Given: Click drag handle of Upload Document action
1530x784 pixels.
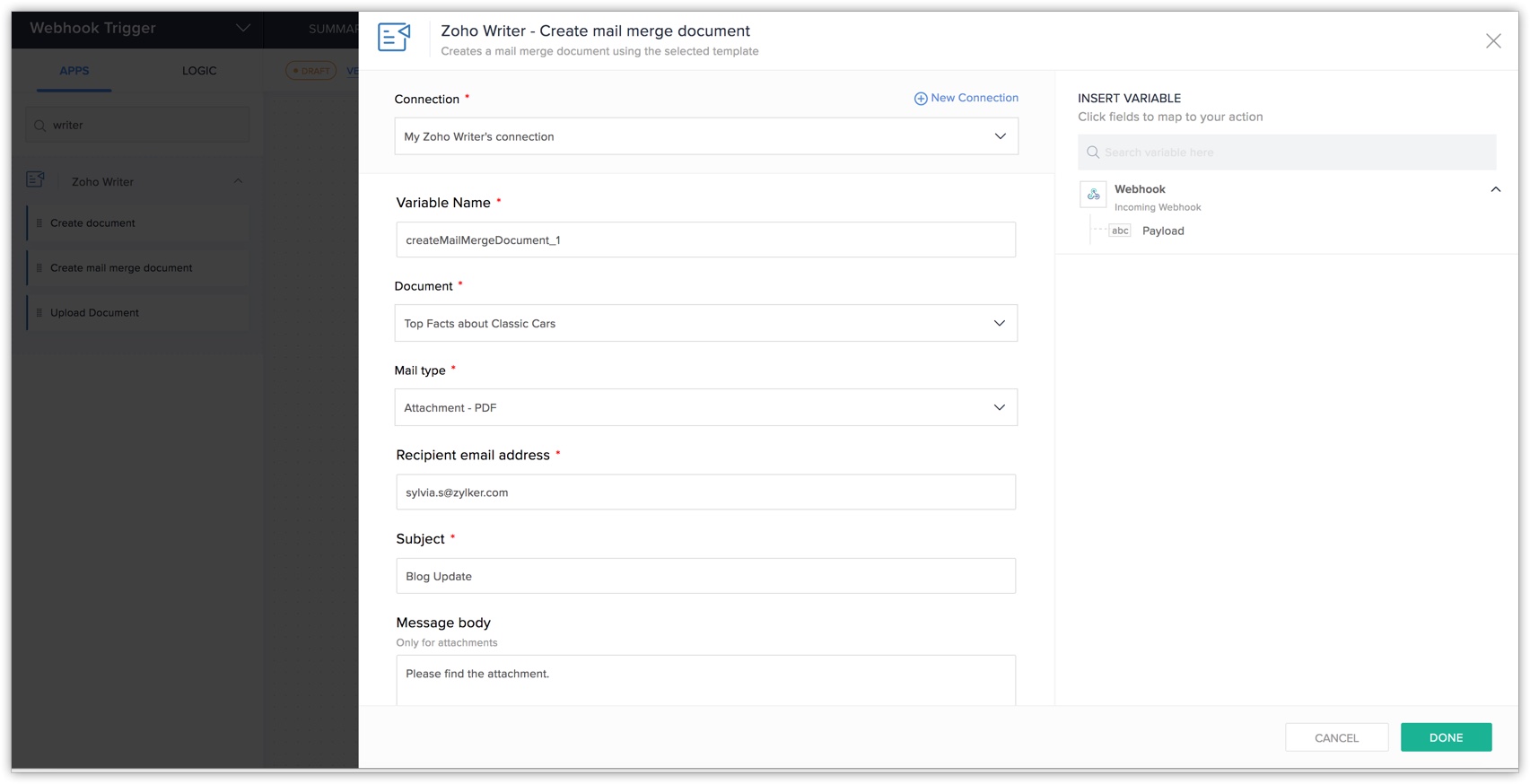Looking at the screenshot, I should coord(39,313).
